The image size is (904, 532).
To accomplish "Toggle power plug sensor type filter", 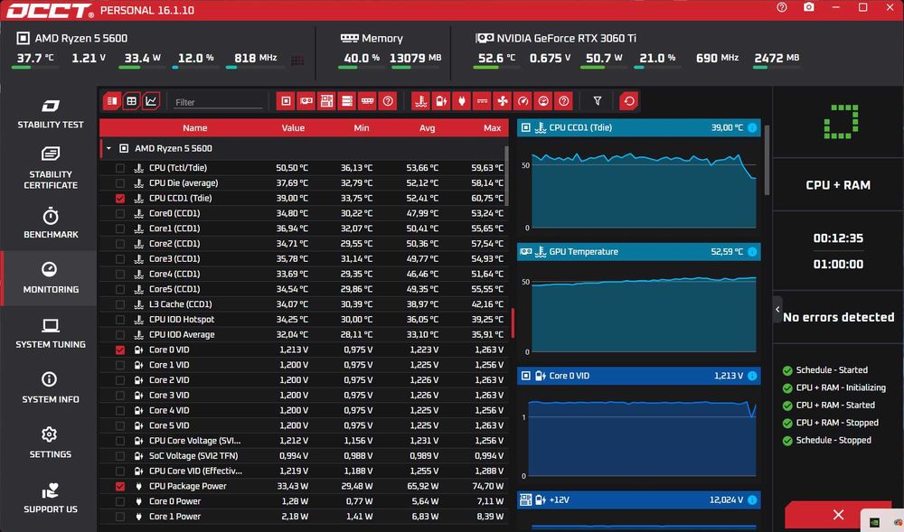I will pos(462,101).
